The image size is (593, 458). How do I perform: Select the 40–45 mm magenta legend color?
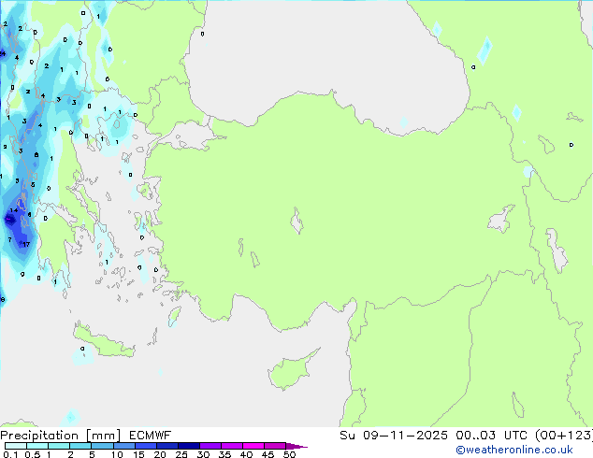253,446
